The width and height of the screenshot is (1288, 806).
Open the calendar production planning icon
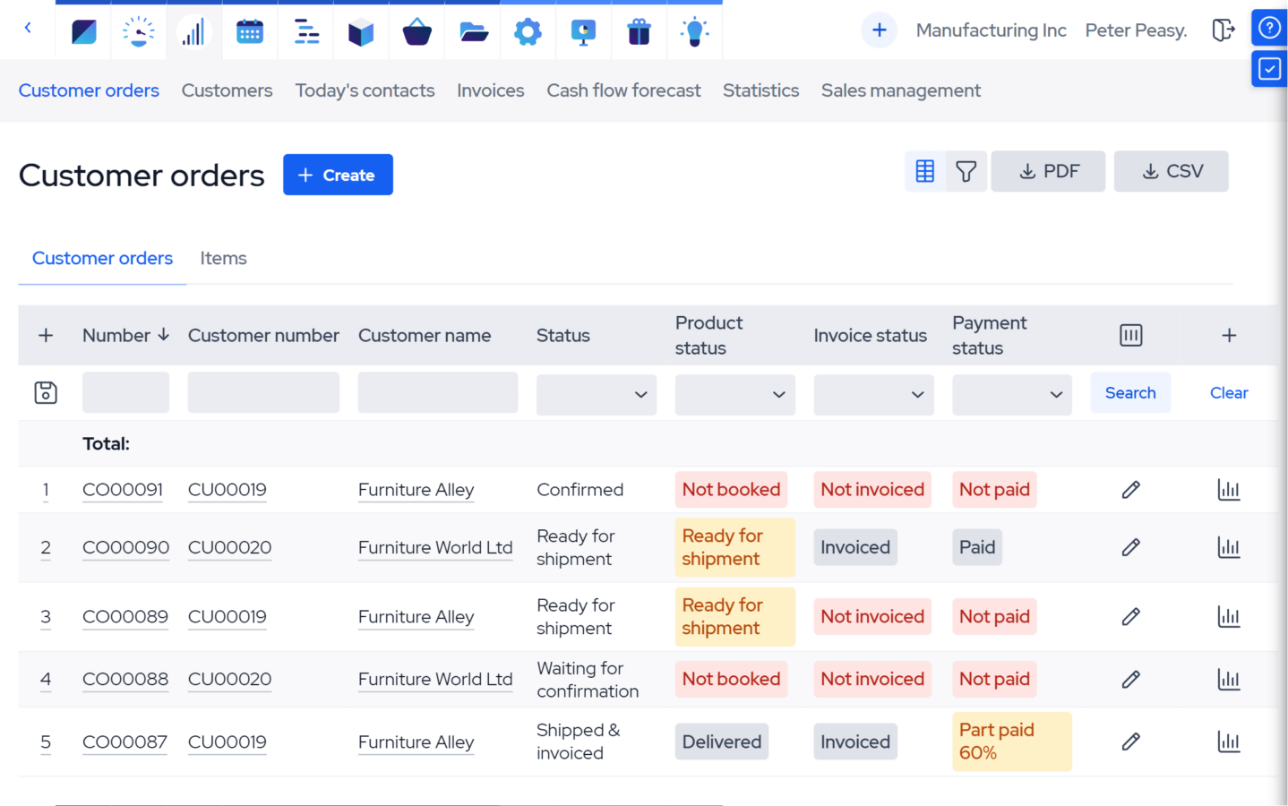pos(250,31)
